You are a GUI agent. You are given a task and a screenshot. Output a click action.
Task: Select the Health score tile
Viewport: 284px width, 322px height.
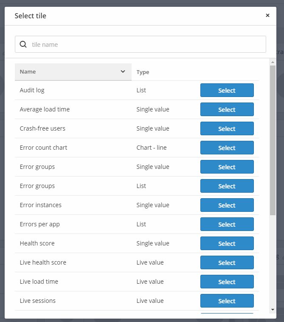click(227, 243)
